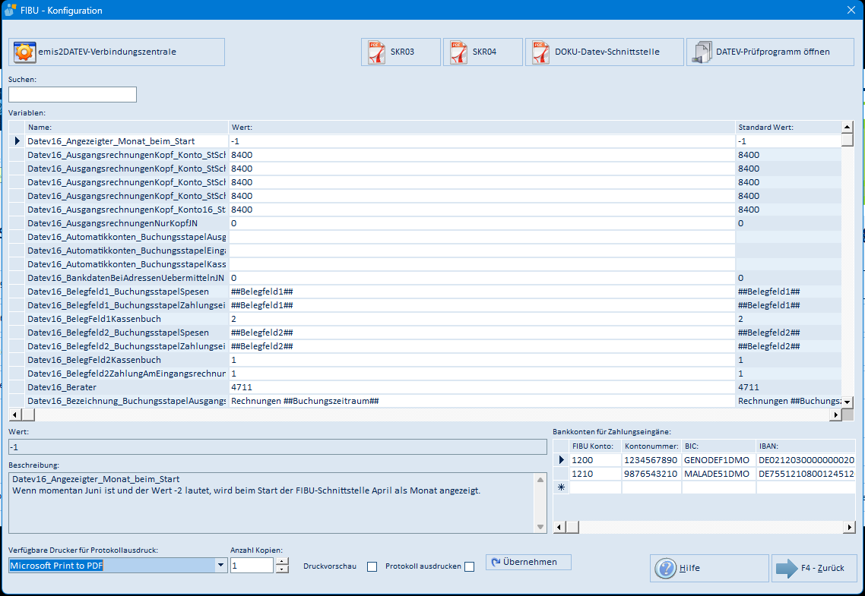The height and width of the screenshot is (596, 865).
Task: Increase Anzahl Kopien with up arrow
Action: click(282, 561)
